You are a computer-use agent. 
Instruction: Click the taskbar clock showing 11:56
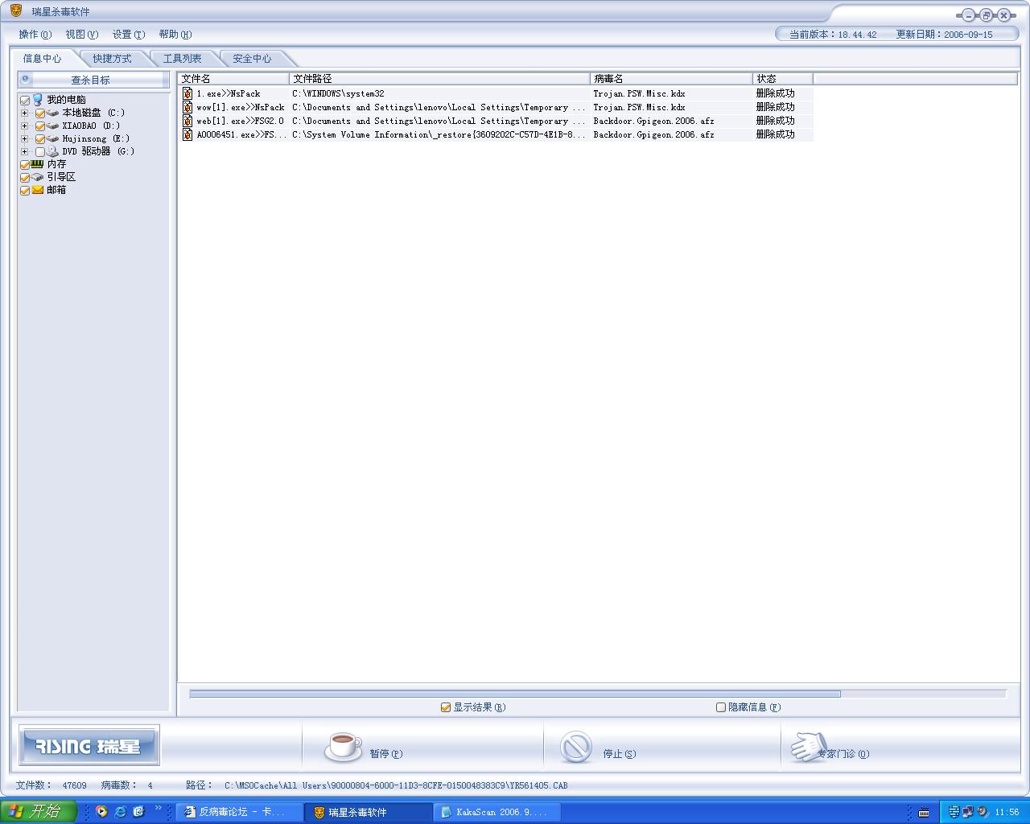1007,812
